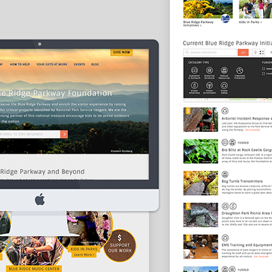
Task: Click the Search Initiatives input field
Action: (x=210, y=52)
